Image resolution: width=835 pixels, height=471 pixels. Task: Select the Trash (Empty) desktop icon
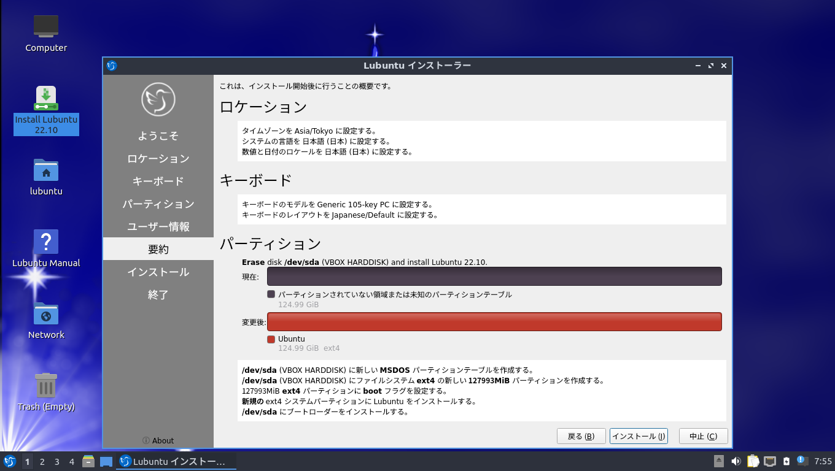coord(46,392)
